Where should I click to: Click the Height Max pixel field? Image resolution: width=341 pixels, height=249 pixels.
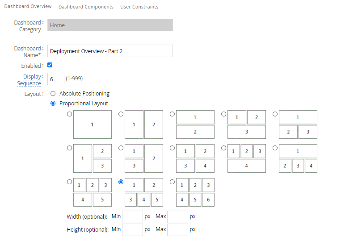click(177, 229)
